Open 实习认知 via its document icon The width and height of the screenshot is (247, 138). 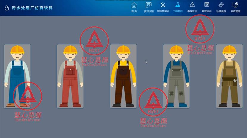tap(148, 5)
